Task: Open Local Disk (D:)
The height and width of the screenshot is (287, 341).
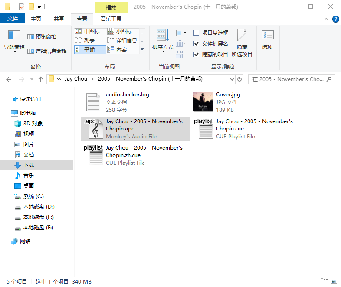Action: 35,207
